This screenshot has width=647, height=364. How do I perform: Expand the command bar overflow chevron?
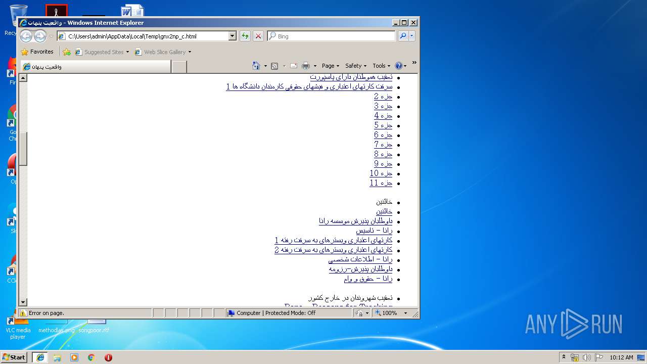pos(414,63)
